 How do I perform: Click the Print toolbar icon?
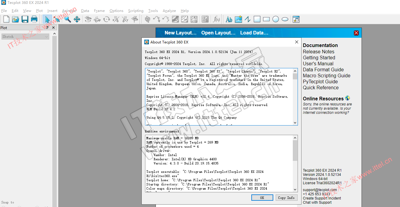point(34,19)
